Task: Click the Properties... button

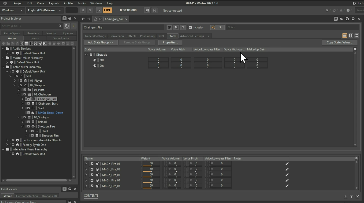Action: click(170, 43)
